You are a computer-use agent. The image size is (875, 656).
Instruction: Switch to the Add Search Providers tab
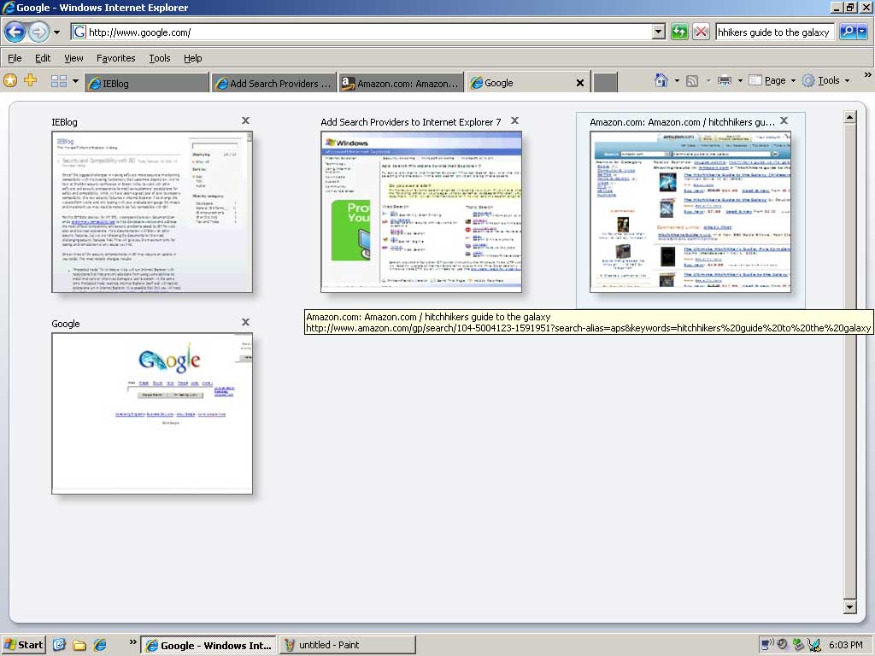[x=274, y=83]
